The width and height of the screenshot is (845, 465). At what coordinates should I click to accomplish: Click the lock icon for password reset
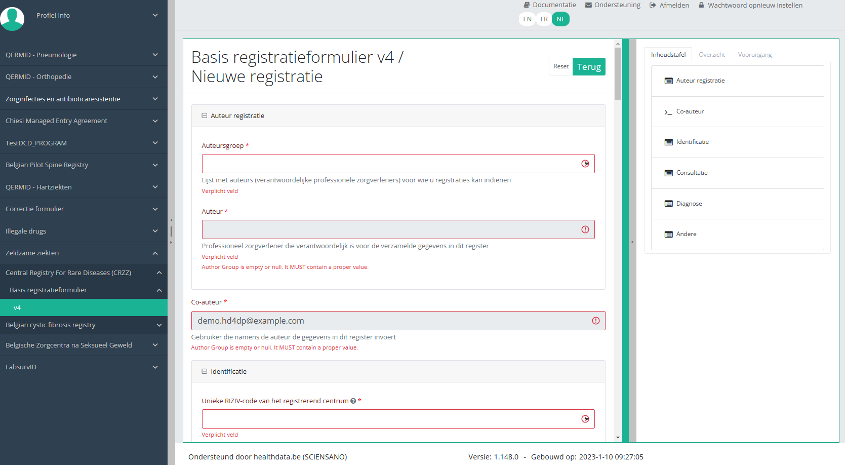(x=701, y=5)
